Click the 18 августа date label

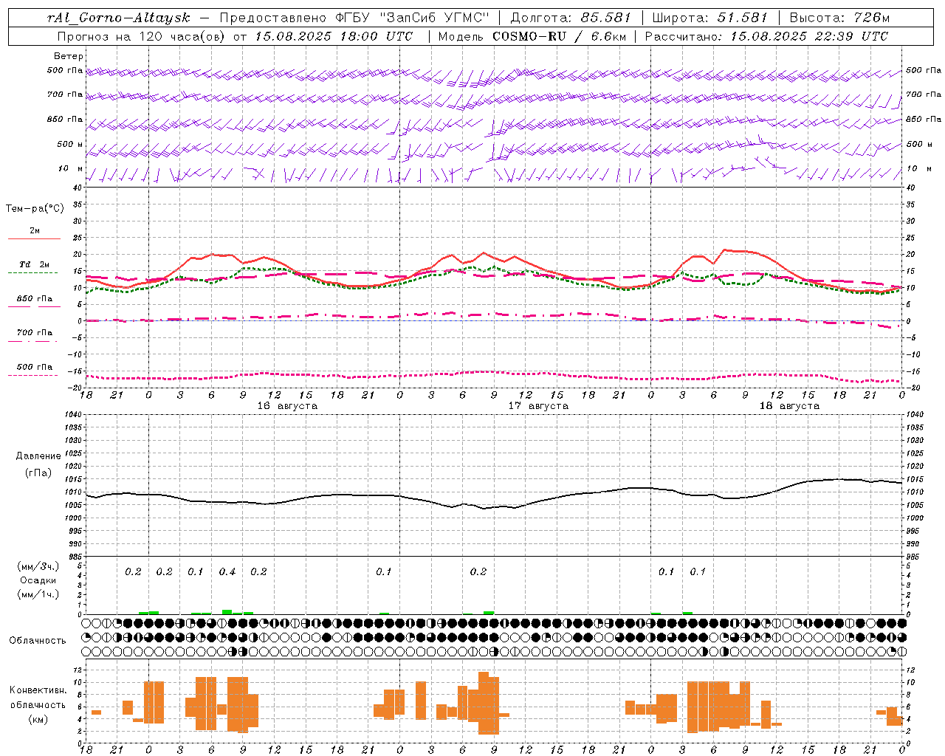(x=789, y=406)
